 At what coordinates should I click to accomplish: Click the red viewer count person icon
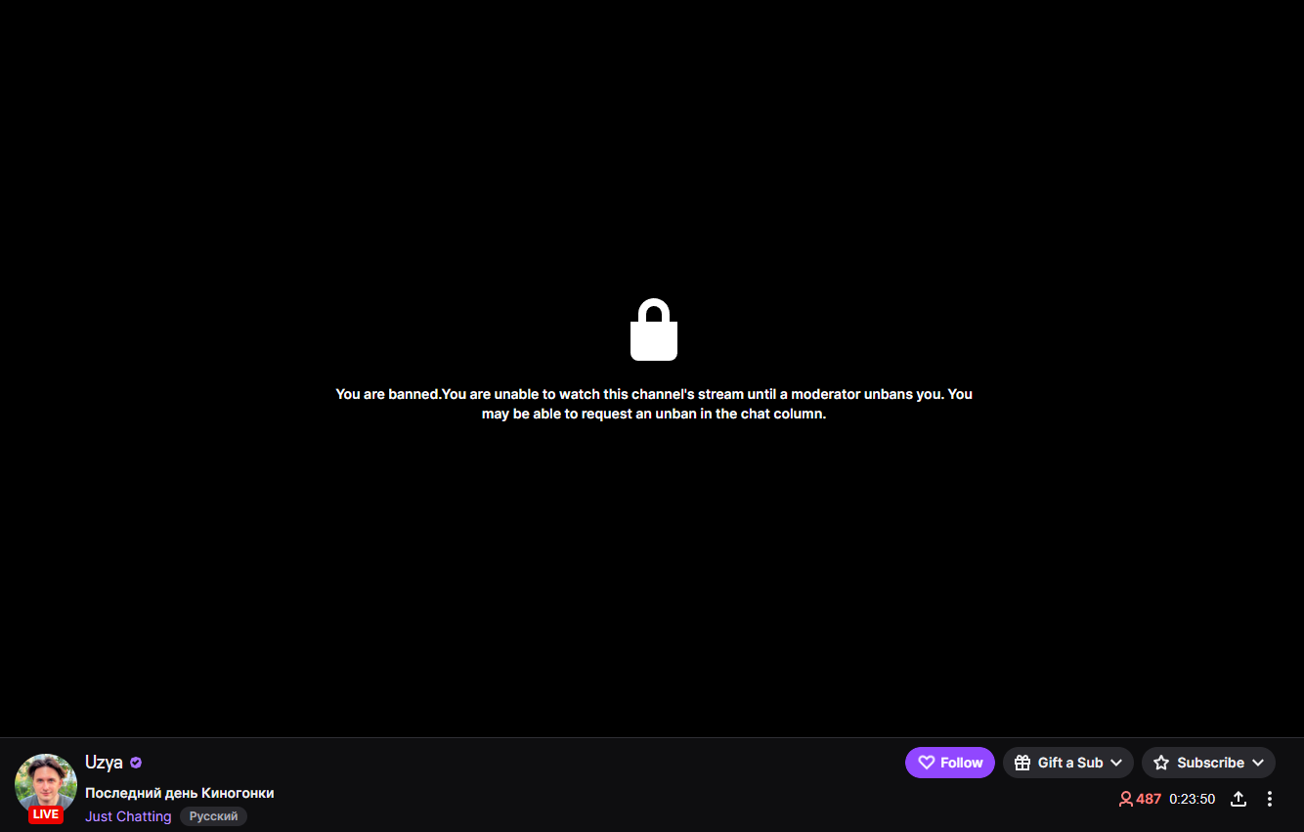pos(1126,799)
